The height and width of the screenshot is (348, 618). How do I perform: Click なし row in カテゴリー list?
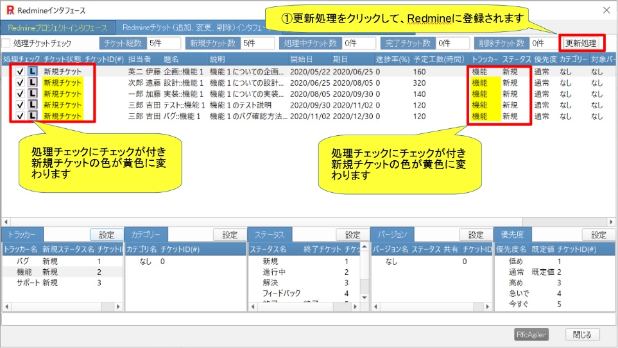[185, 261]
